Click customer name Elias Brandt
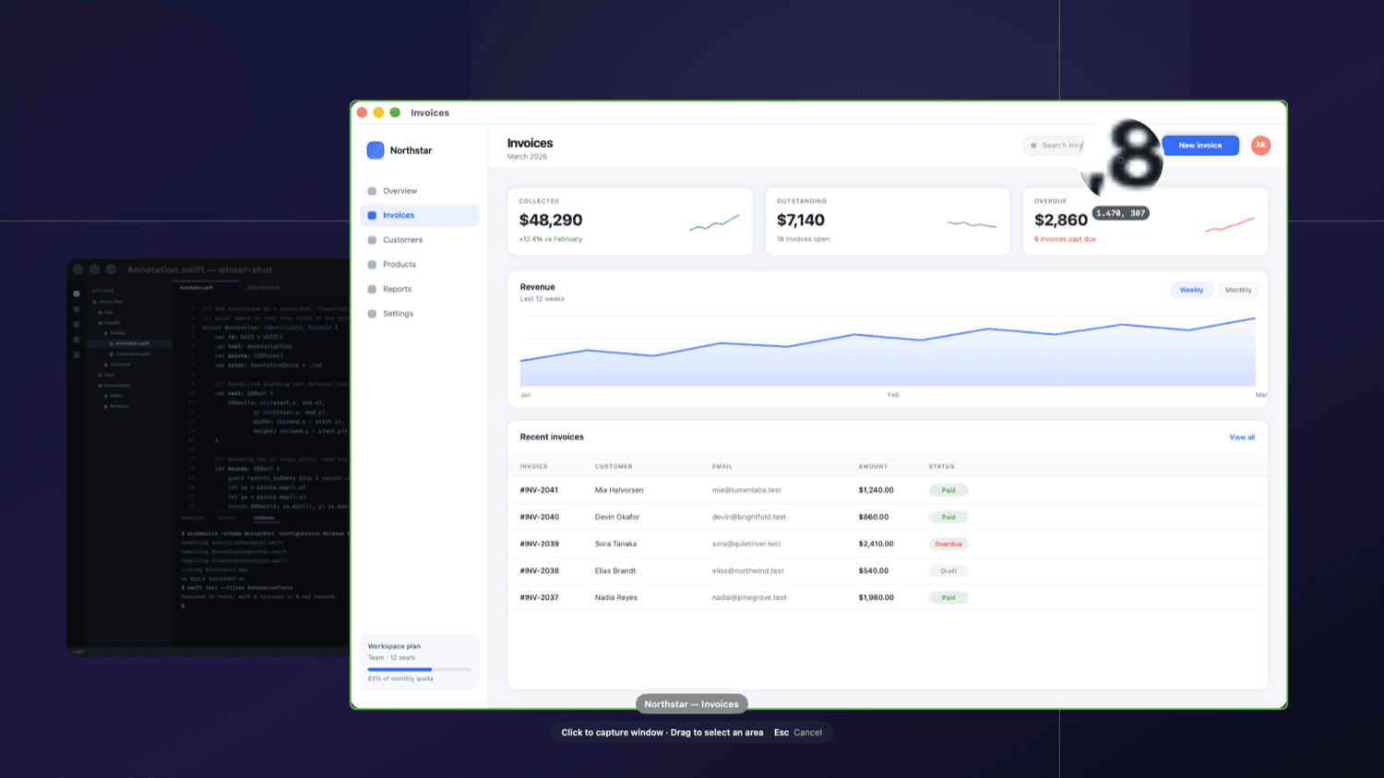1384x778 pixels. pyautogui.click(x=615, y=570)
